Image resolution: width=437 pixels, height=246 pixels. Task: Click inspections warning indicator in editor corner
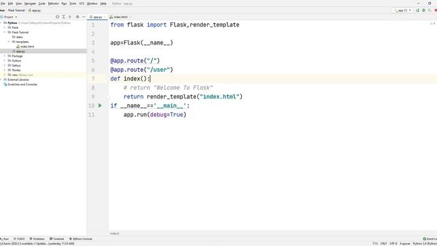tap(432, 23)
